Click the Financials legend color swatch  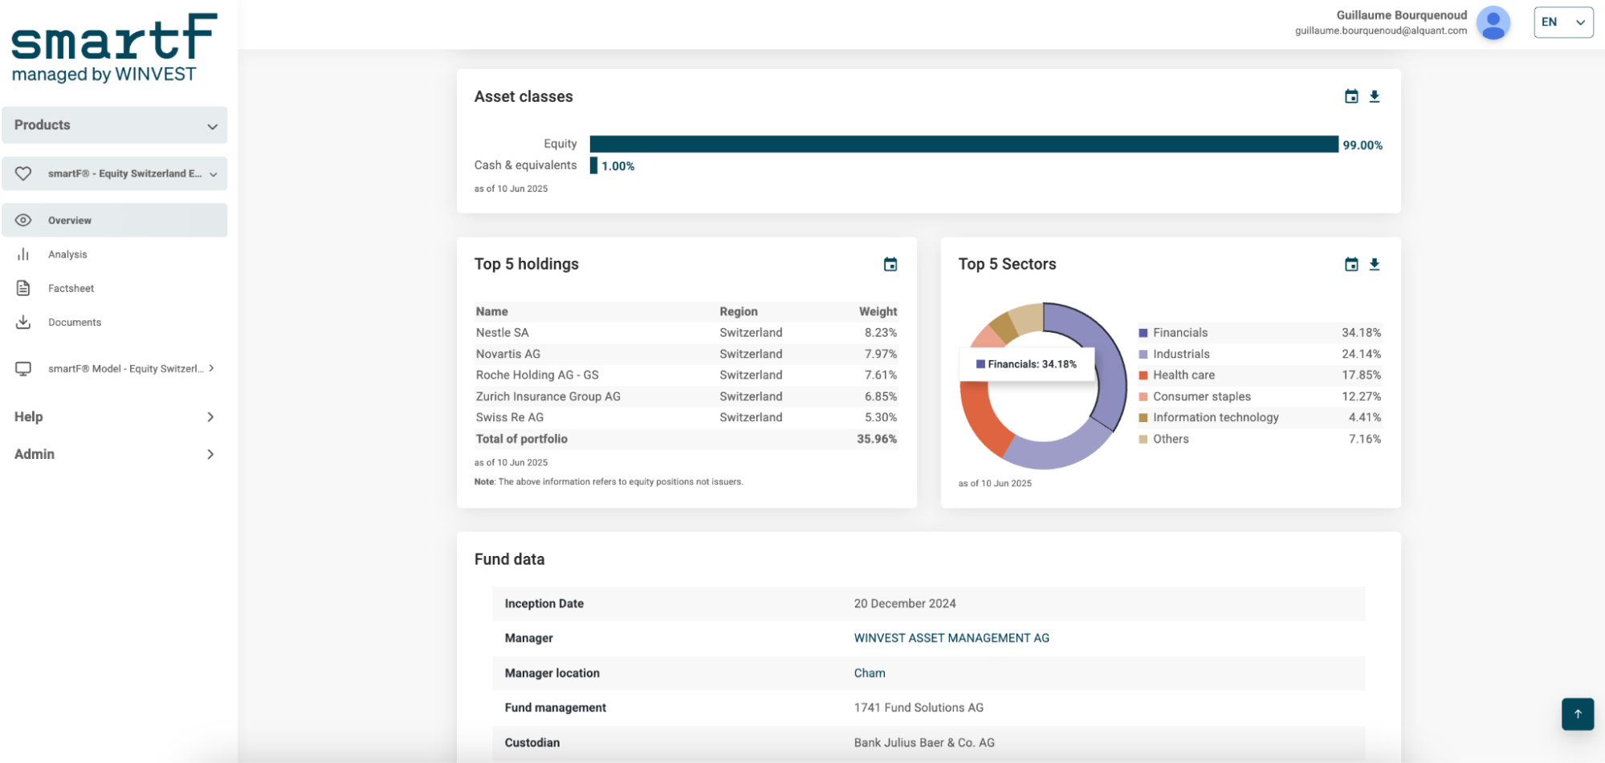[x=1143, y=333]
